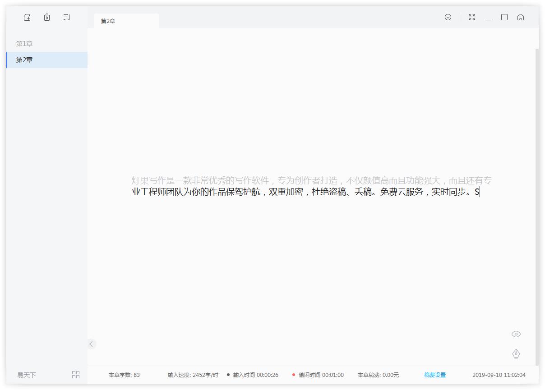
Task: Click the pen nib icon below the eye icon
Action: pos(516,353)
